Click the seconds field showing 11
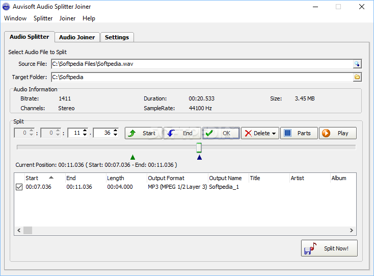This screenshot has width=374, height=276. pyautogui.click(x=75, y=133)
